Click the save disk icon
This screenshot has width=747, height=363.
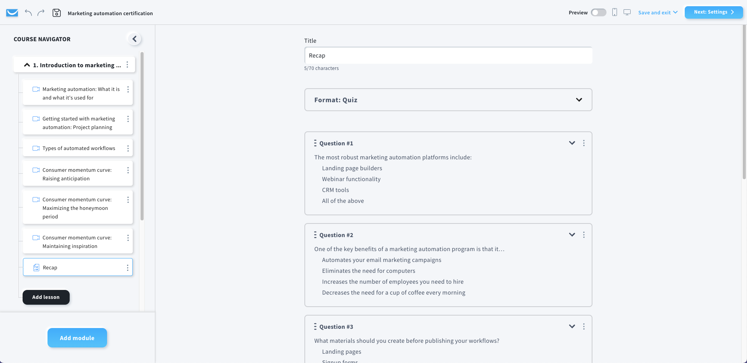click(x=56, y=13)
